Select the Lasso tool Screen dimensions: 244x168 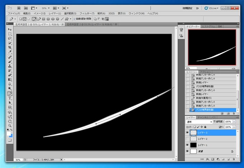coord(10,38)
